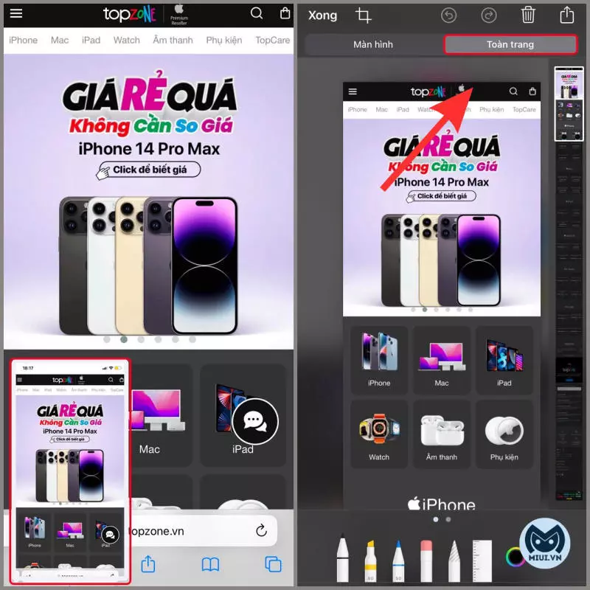Tap first page dot under markup preview
Image resolution: width=590 pixels, height=590 pixels.
point(436,519)
